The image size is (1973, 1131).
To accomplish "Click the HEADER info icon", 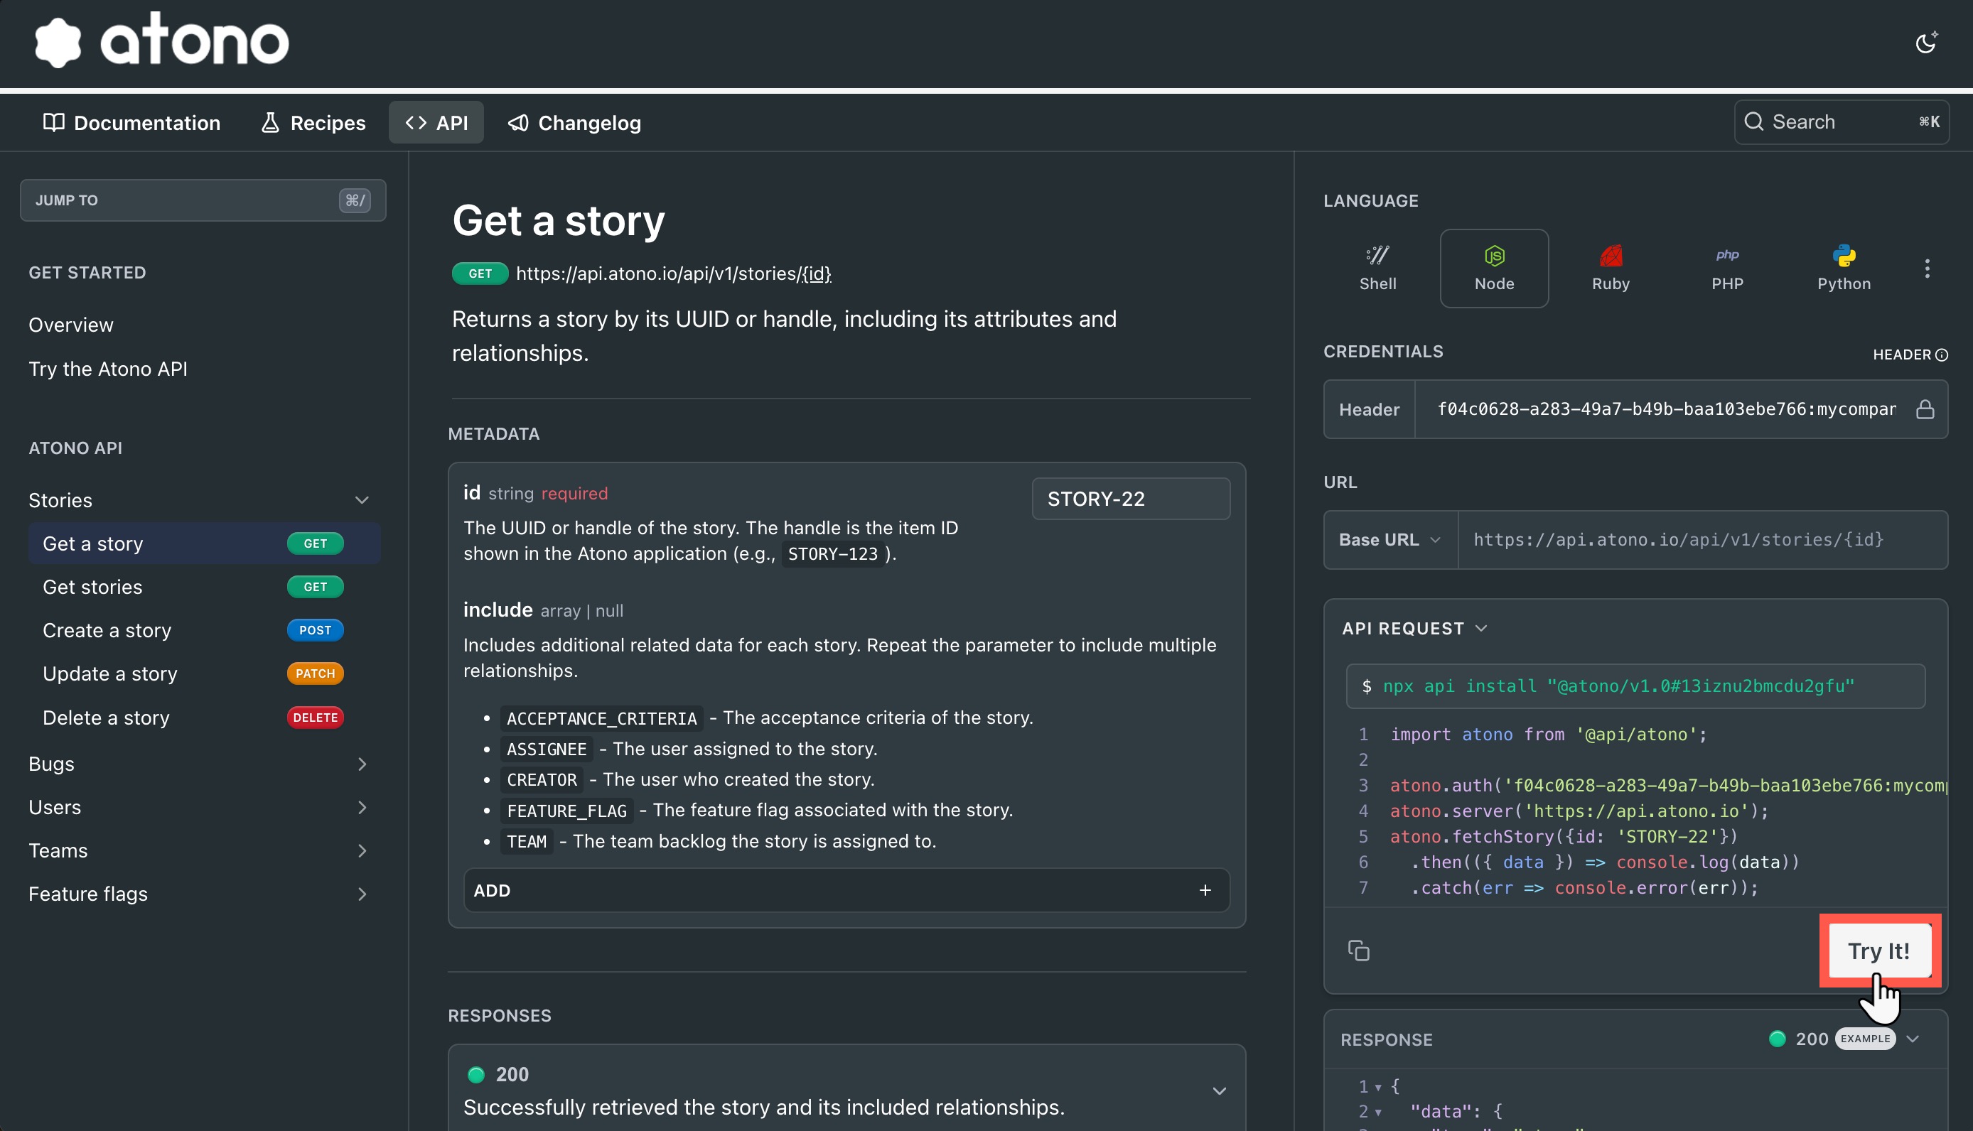I will tap(1941, 355).
